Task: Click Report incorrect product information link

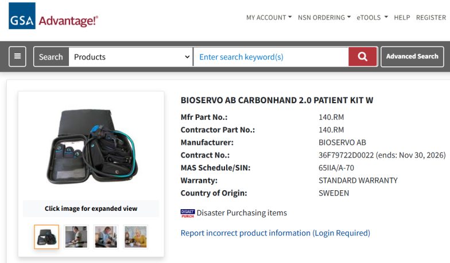Action: point(275,233)
